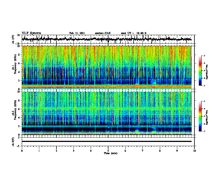This screenshot has width=219, height=169.
Task: Click the log(PSD) label beside ch.2 colorbar
Action: (x=207, y=117)
